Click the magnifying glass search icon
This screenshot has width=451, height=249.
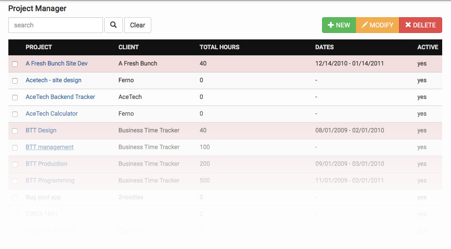click(113, 25)
